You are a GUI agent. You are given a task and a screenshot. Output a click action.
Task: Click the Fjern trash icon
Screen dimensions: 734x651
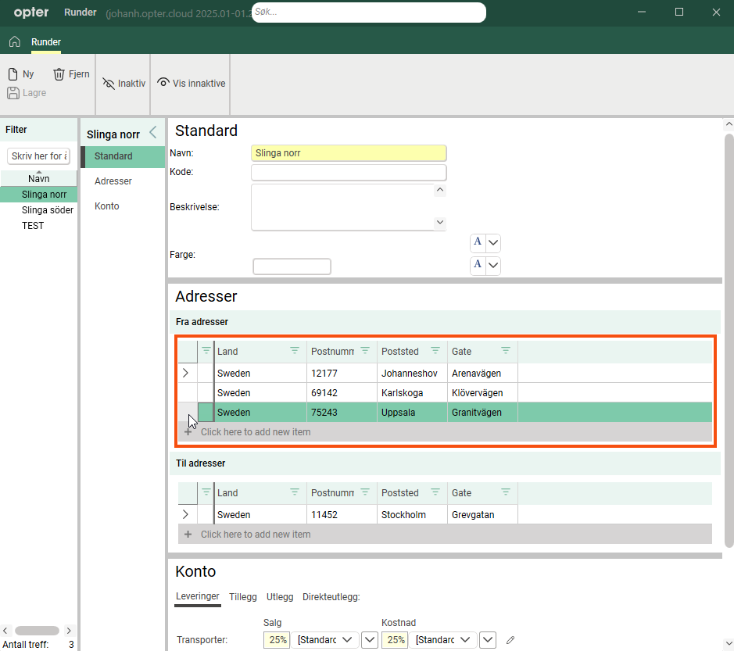coord(59,74)
